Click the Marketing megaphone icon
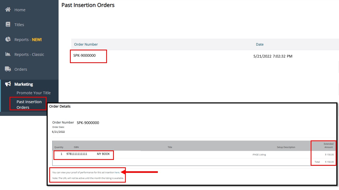 coord(8,84)
